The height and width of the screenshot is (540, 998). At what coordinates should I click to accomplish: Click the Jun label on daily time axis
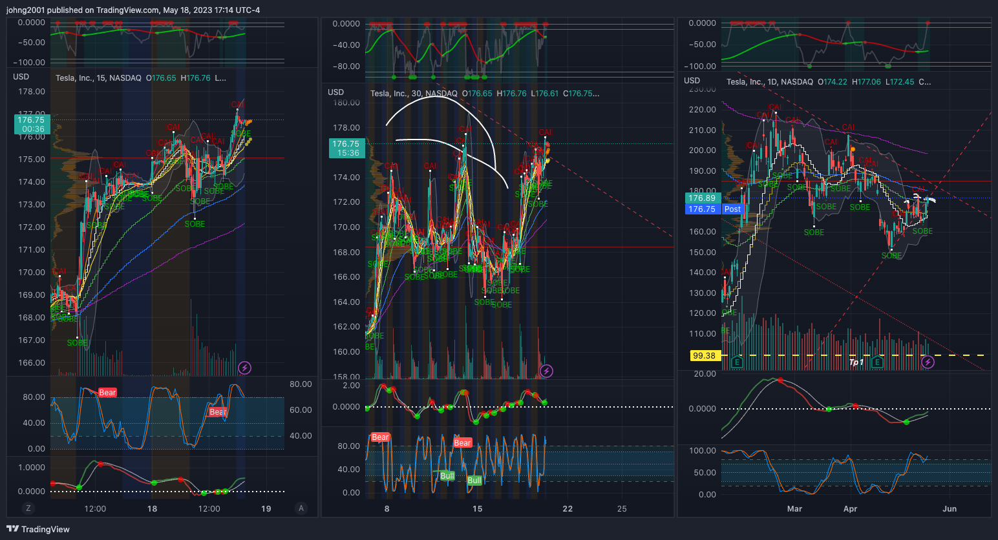pyautogui.click(x=950, y=509)
